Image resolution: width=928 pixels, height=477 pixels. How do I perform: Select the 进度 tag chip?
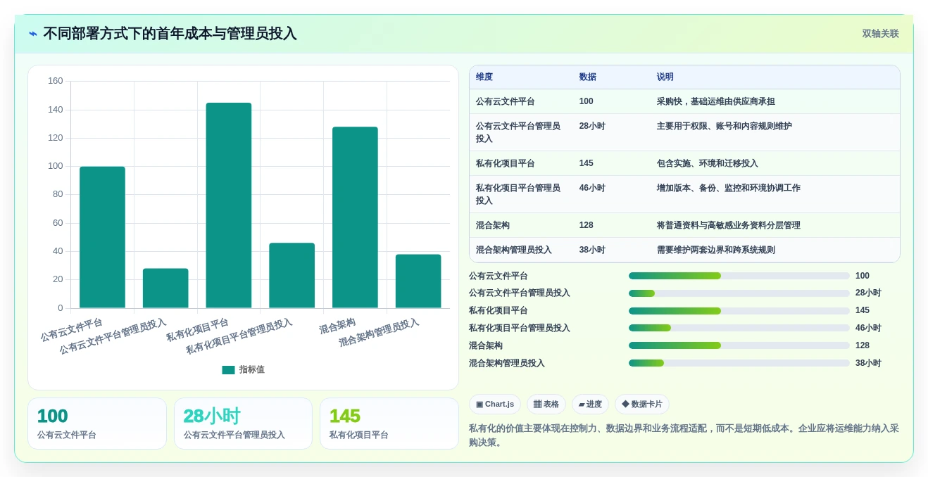tap(590, 405)
